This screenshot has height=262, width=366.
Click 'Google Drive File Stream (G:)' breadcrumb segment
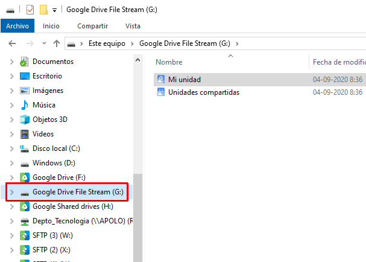(x=185, y=43)
